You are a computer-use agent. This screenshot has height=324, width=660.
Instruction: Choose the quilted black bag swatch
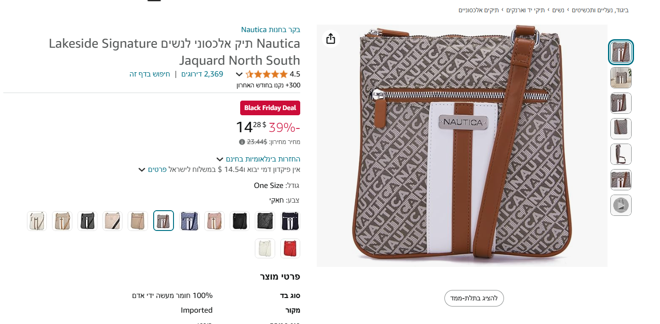coord(265,221)
